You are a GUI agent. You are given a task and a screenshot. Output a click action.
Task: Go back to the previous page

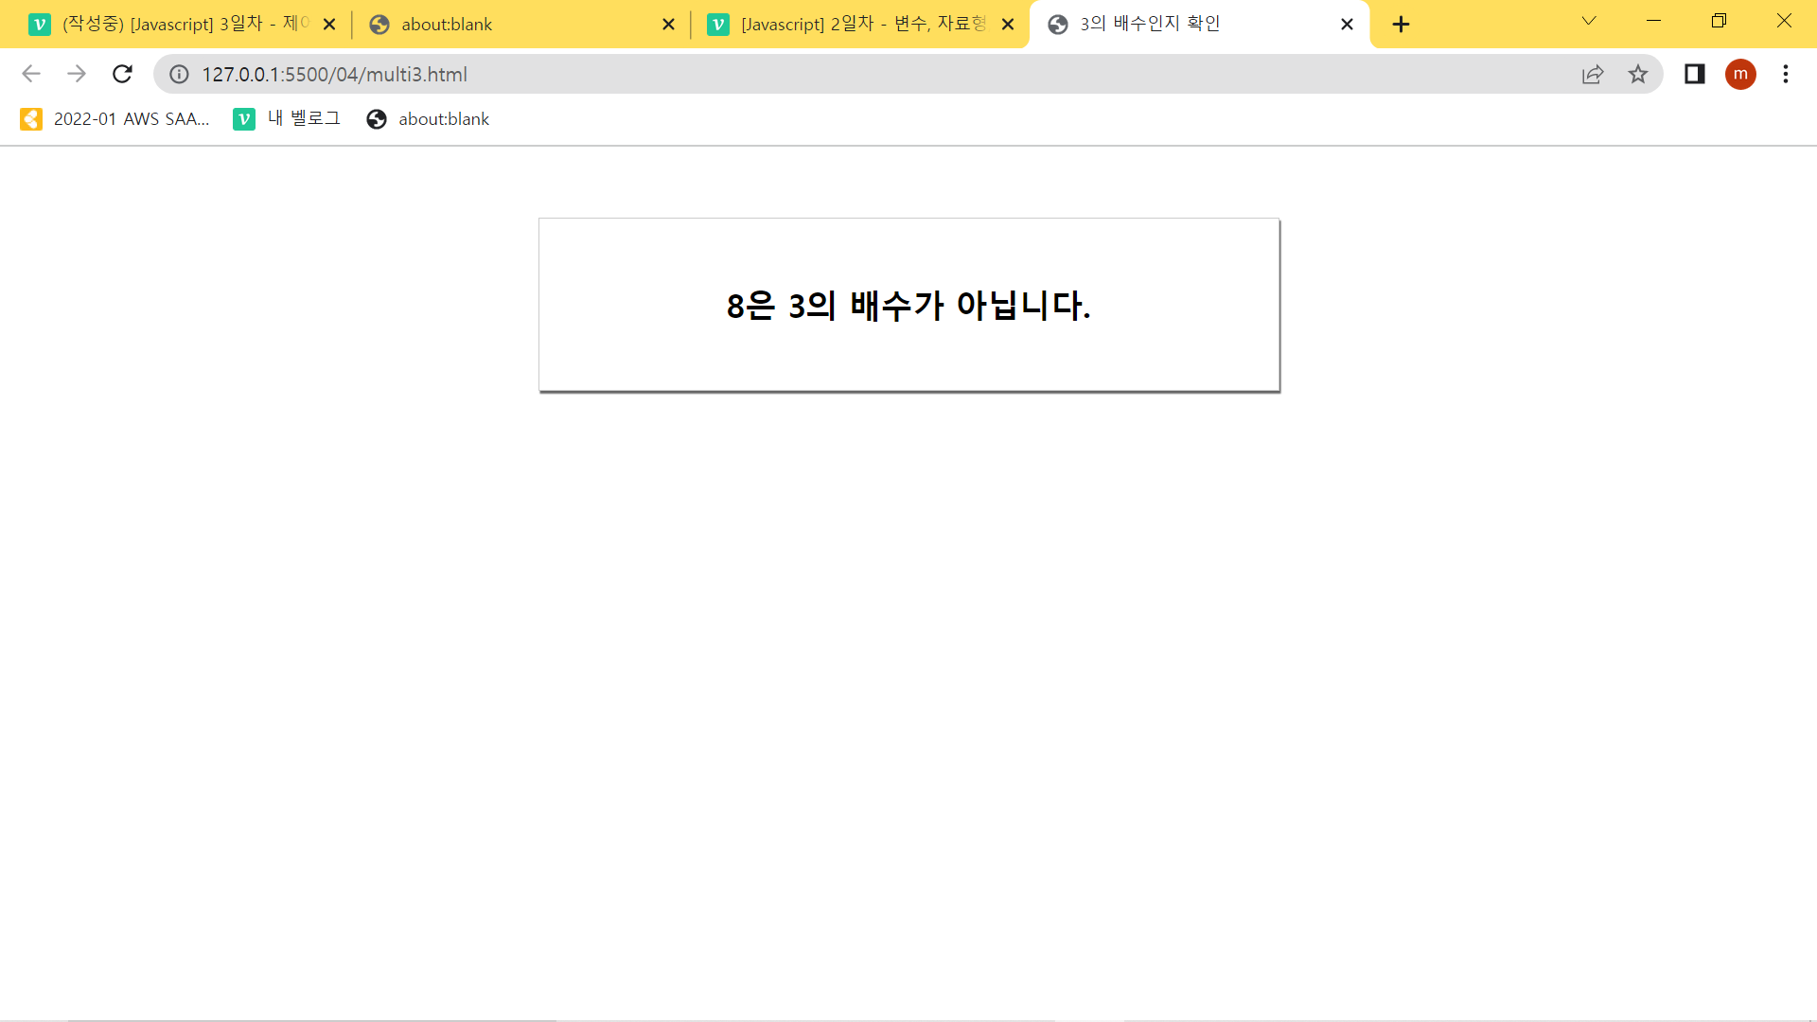[x=31, y=74]
